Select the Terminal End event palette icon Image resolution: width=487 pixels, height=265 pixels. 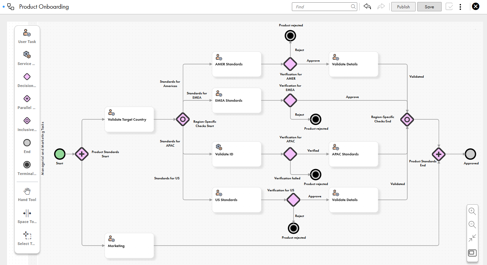click(27, 165)
